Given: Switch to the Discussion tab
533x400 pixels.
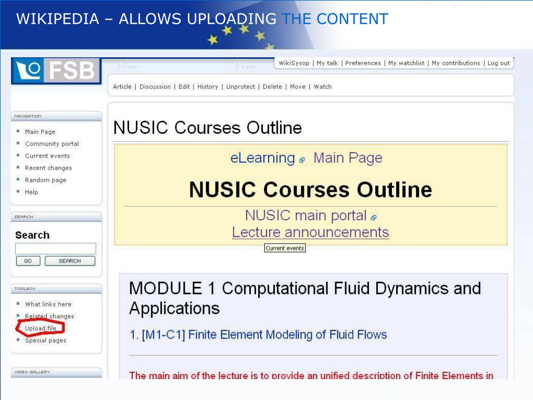Looking at the screenshot, I should pyautogui.click(x=155, y=87).
